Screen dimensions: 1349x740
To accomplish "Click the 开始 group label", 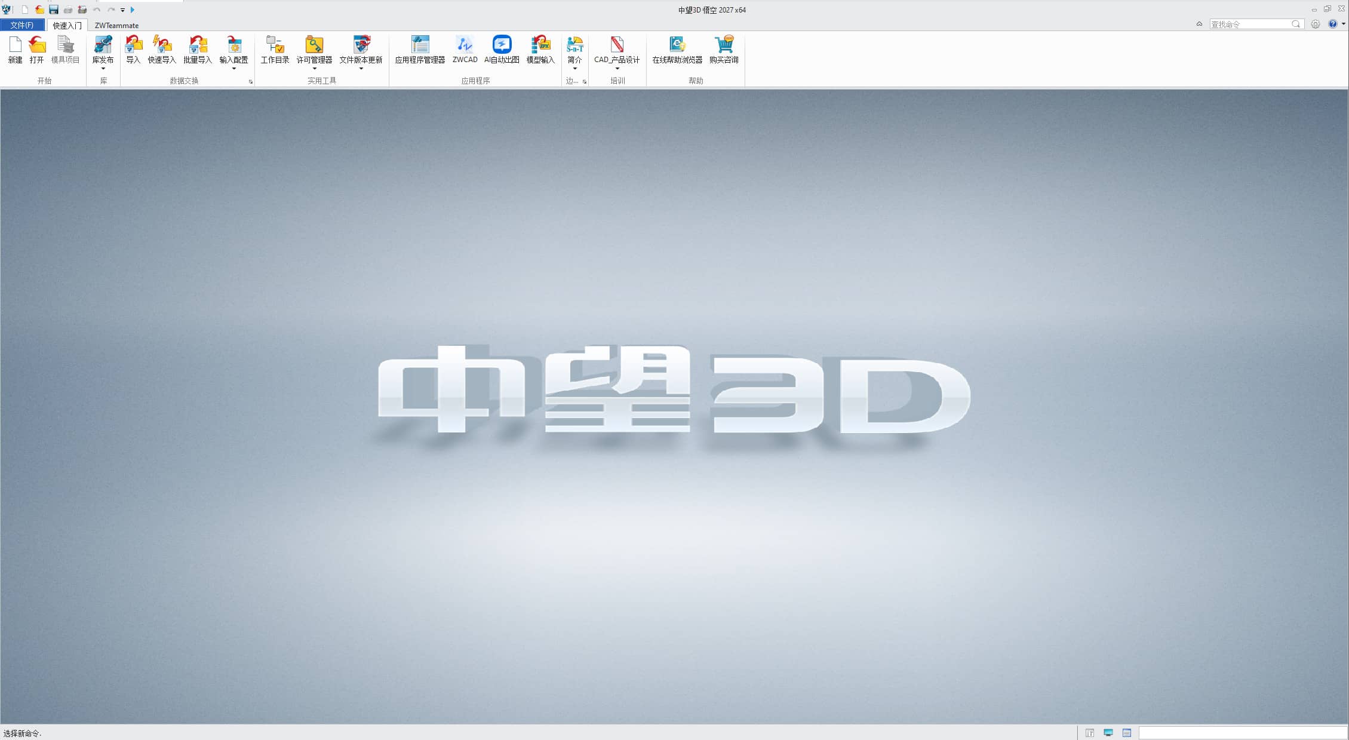I will [x=44, y=81].
